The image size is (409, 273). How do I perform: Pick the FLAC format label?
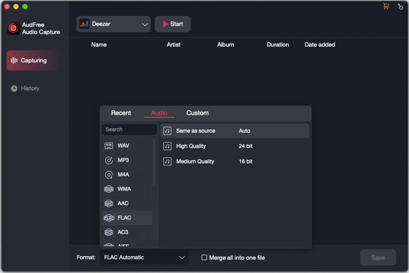(x=124, y=218)
